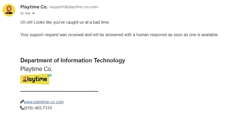This screenshot has width=225, height=114.
Task: Click the "to me" recipient text
Action: [25, 13]
